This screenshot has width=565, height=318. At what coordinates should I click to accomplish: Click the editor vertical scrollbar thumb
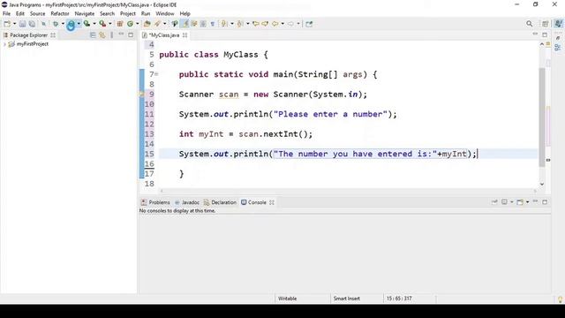pyautogui.click(x=542, y=117)
